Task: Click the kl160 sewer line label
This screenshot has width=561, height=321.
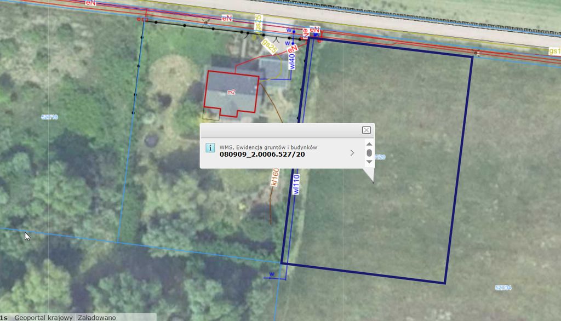Action: pyautogui.click(x=274, y=179)
